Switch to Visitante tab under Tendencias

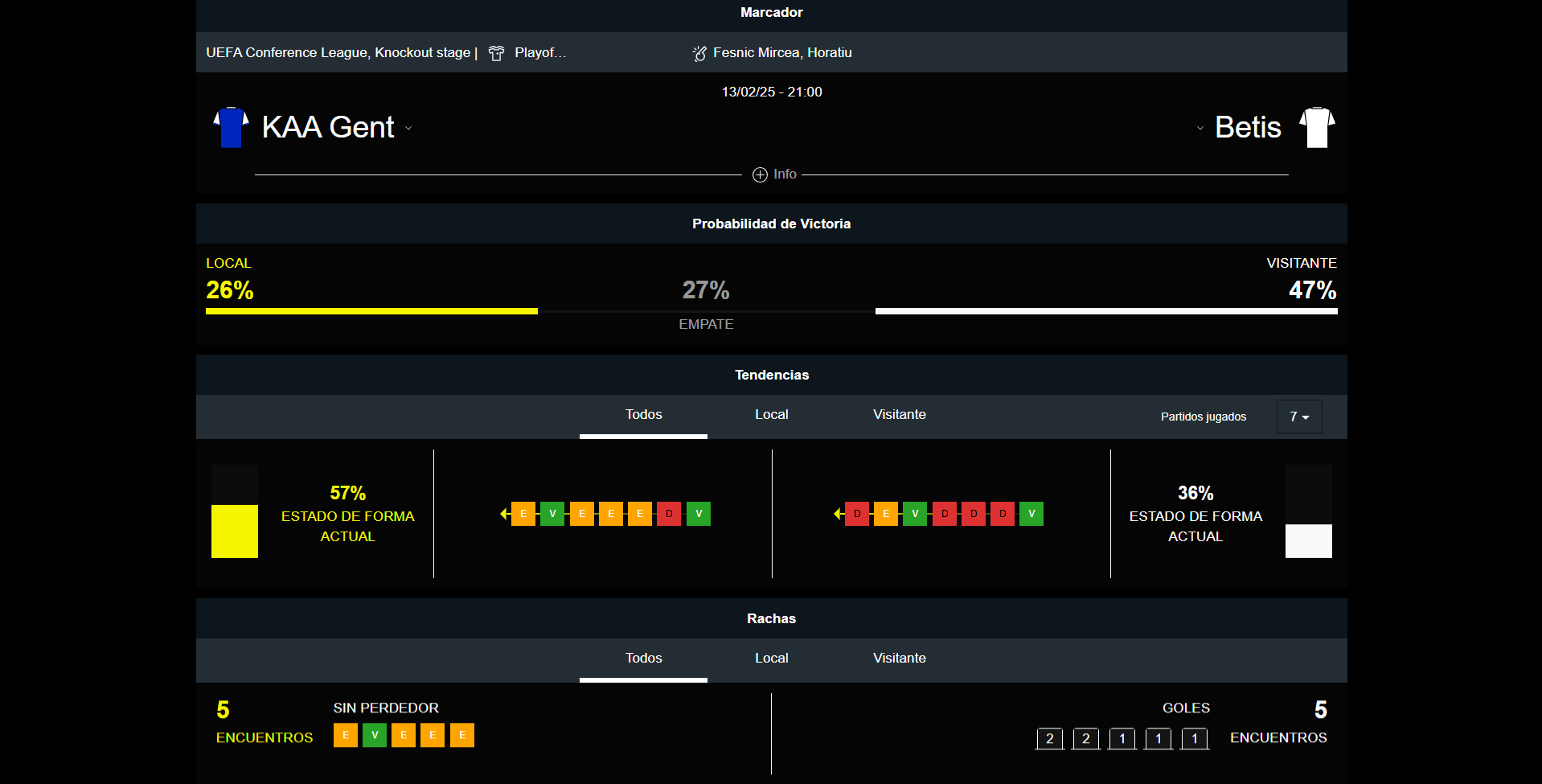(899, 415)
